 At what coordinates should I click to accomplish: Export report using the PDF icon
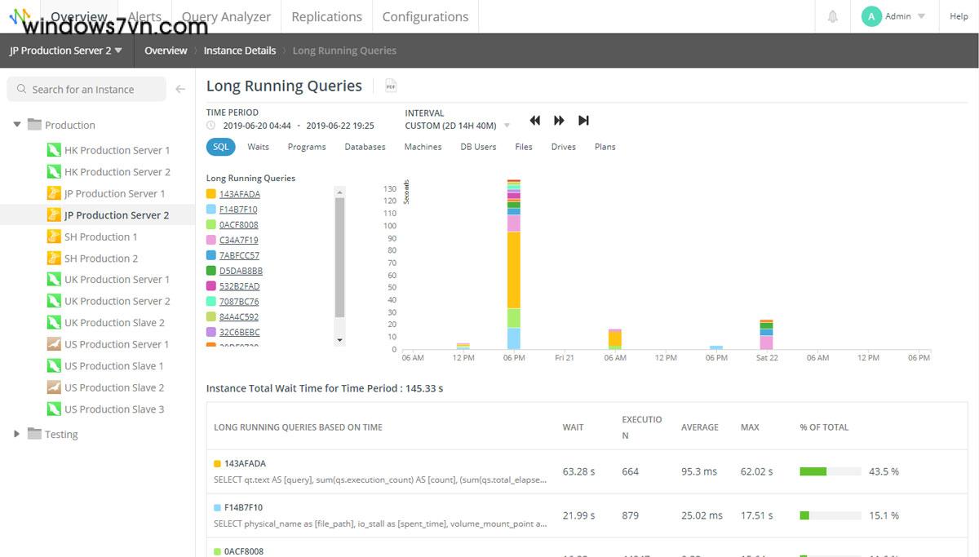point(390,86)
